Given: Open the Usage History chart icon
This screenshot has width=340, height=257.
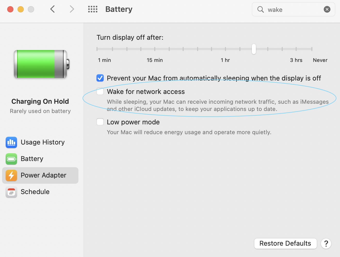Looking at the screenshot, I should (x=11, y=142).
